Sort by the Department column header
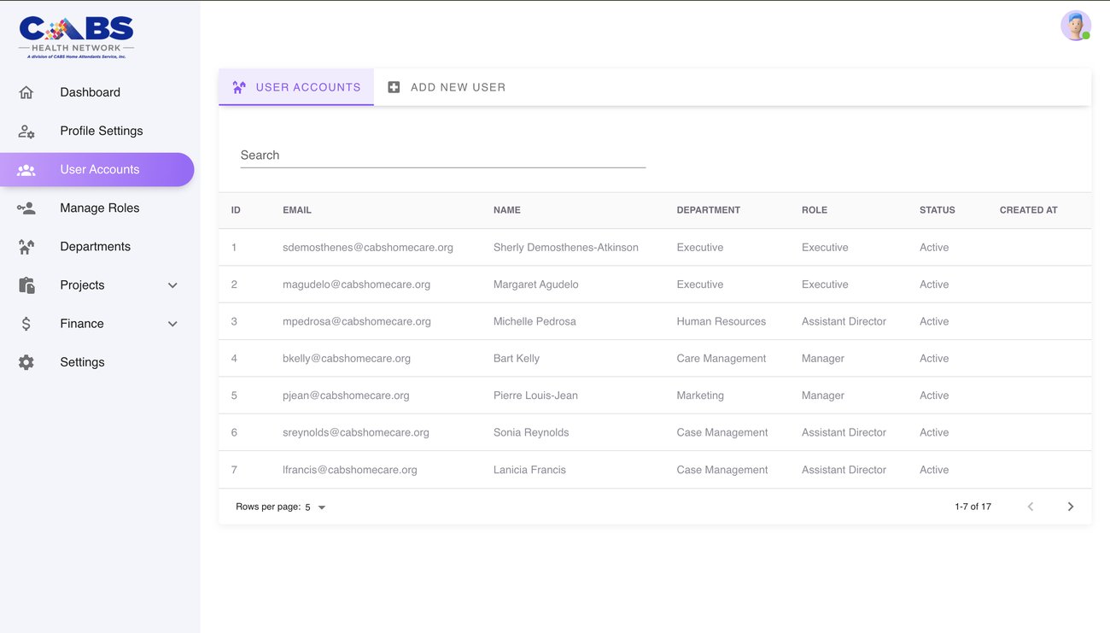This screenshot has height=633, width=1110. coord(709,210)
